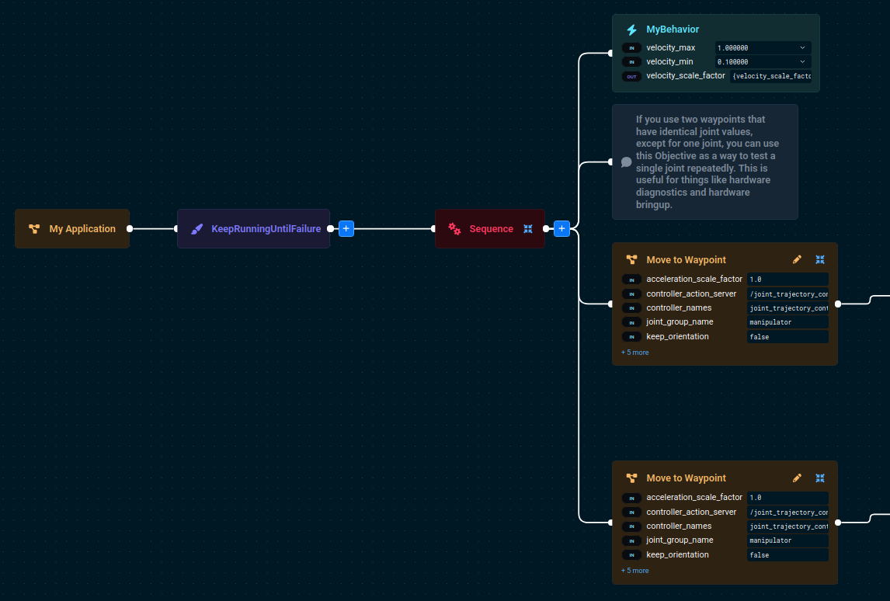Open the velocity_min dropdown in MyBehavior
890x601 pixels.
click(x=802, y=61)
